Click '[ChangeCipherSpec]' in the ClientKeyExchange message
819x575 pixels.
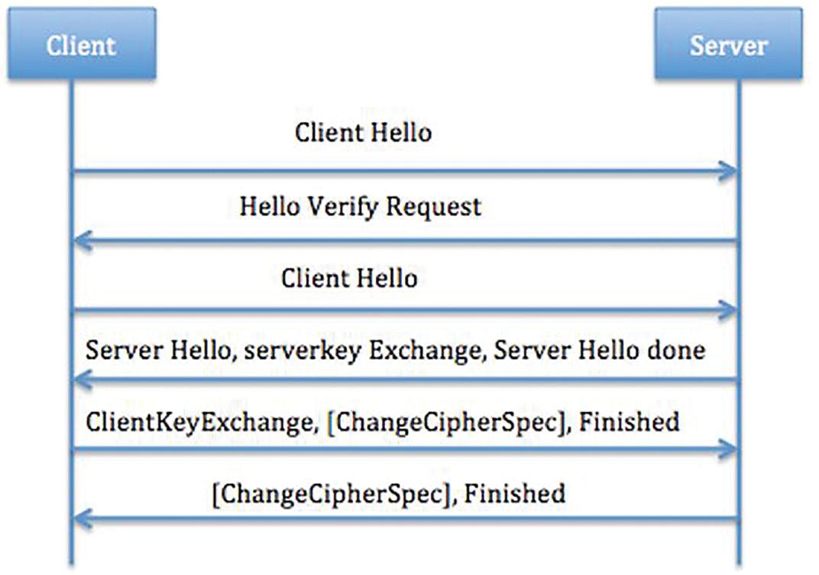445,422
